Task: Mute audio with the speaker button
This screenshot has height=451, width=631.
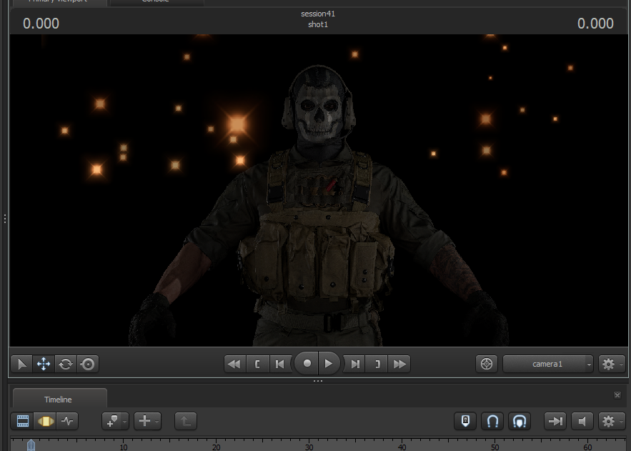Action: coord(582,421)
